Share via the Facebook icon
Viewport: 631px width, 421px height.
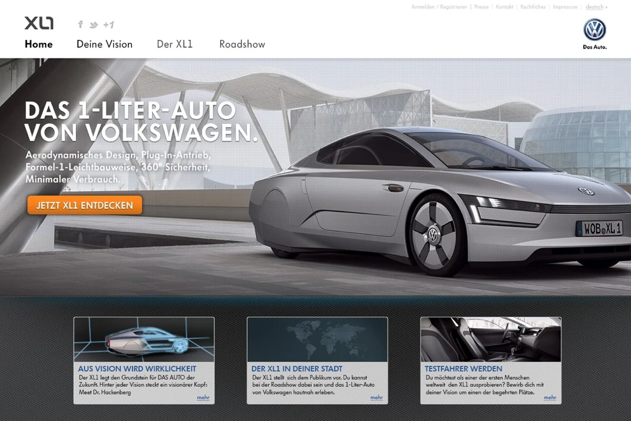click(80, 25)
